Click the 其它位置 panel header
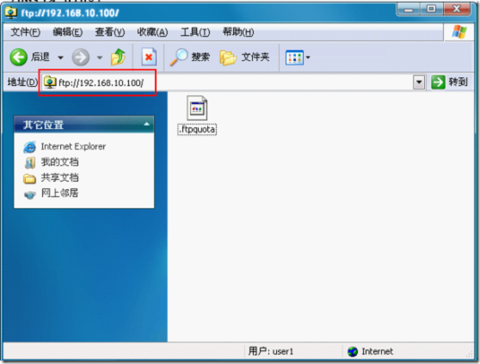480x364 pixels. click(84, 124)
